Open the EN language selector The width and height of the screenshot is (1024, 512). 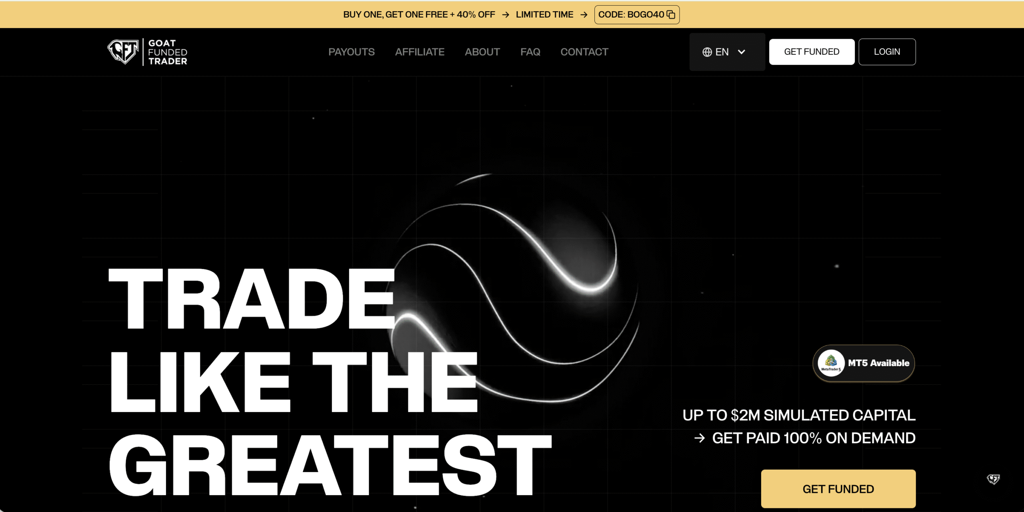pyautogui.click(x=722, y=52)
